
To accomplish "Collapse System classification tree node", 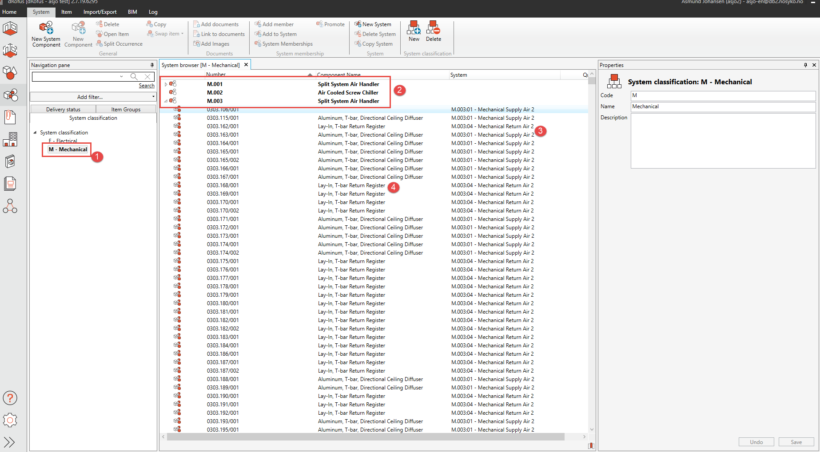I will [35, 133].
